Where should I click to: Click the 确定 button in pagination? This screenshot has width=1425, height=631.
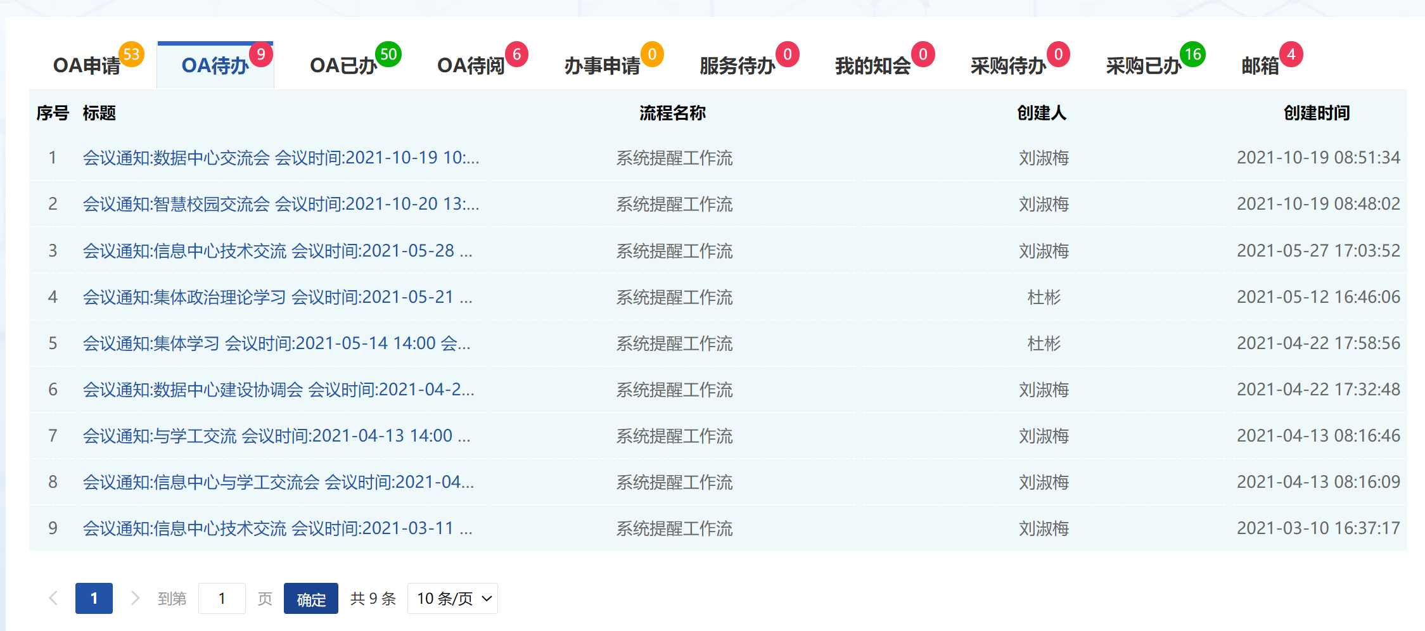coord(310,598)
